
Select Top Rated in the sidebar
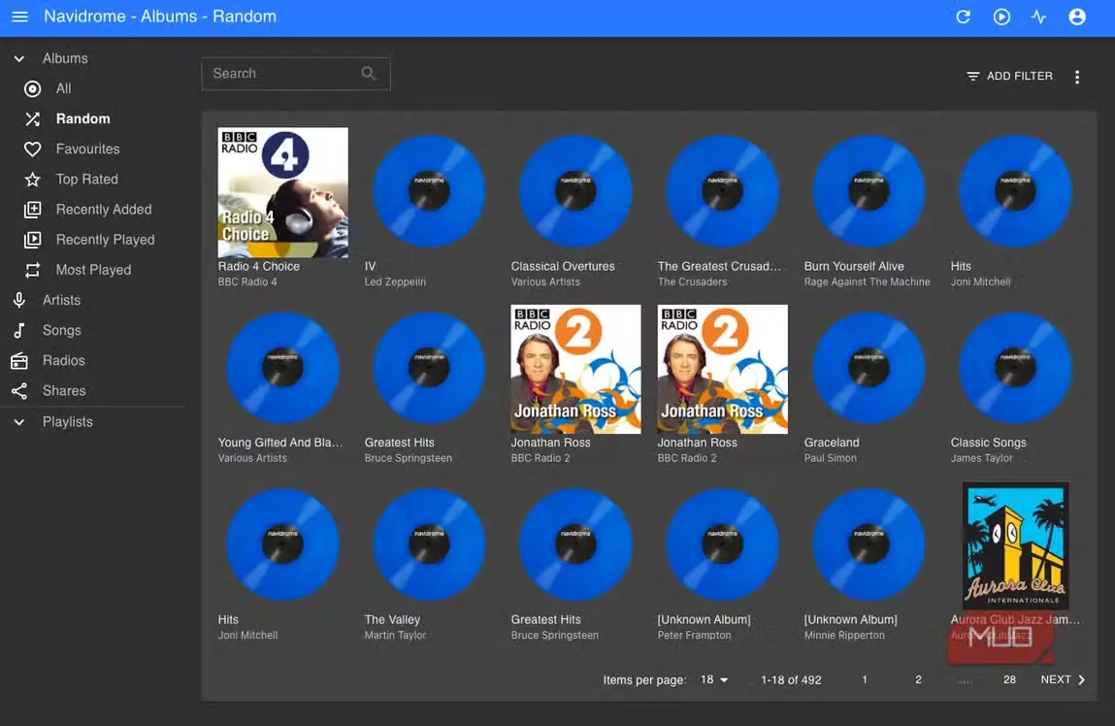point(86,180)
